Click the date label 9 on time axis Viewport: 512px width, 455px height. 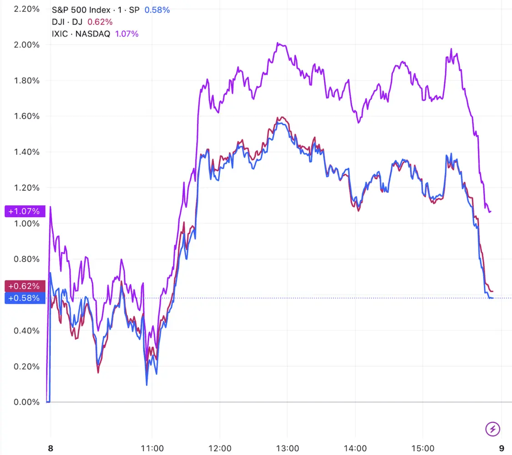502,449
